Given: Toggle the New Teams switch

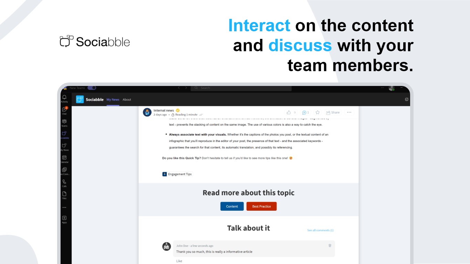Looking at the screenshot, I should click(x=92, y=88).
